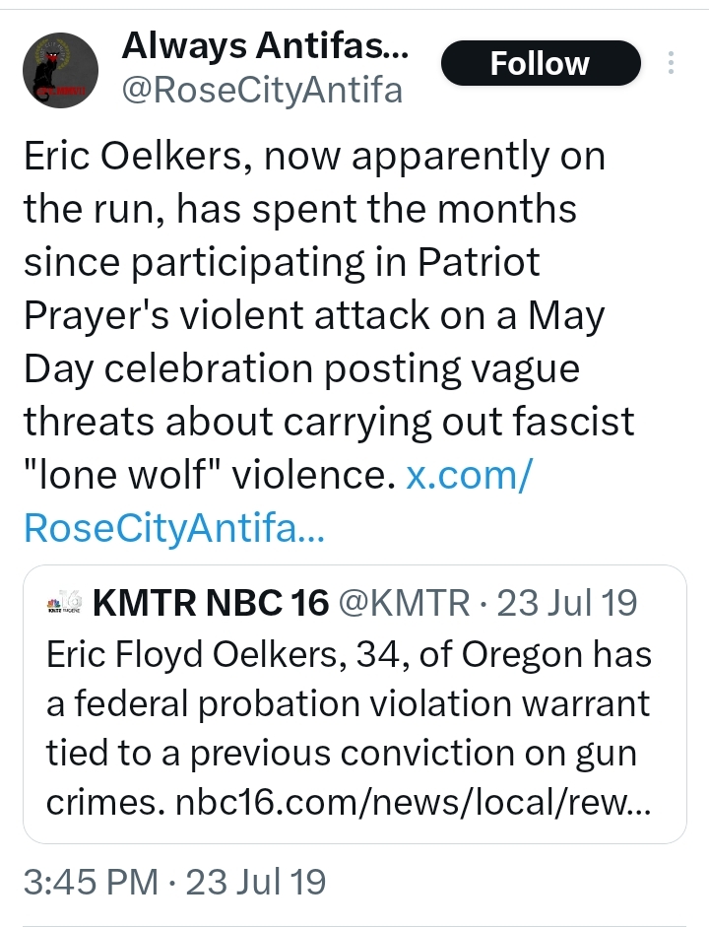
Task: Click "tied to a previous conviction" quote line
Action: click(x=341, y=754)
